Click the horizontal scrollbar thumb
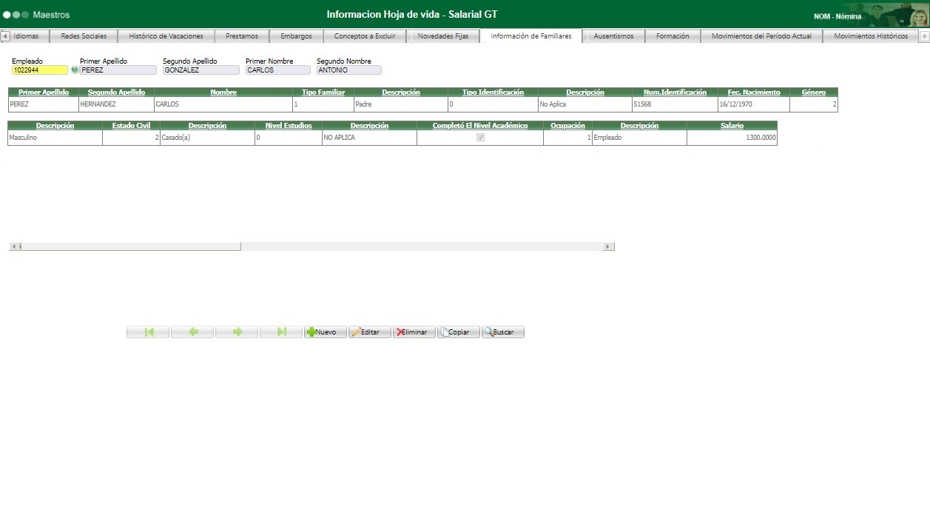 tap(131, 246)
